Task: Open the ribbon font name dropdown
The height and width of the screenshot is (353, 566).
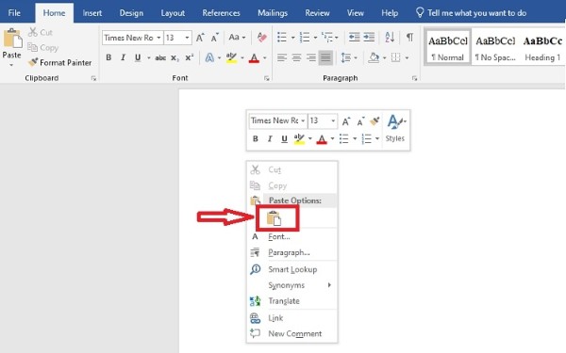Action: [x=158, y=38]
